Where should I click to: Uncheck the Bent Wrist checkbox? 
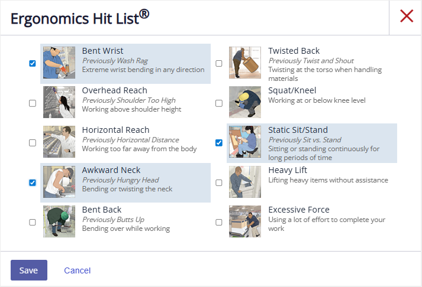pyautogui.click(x=33, y=64)
